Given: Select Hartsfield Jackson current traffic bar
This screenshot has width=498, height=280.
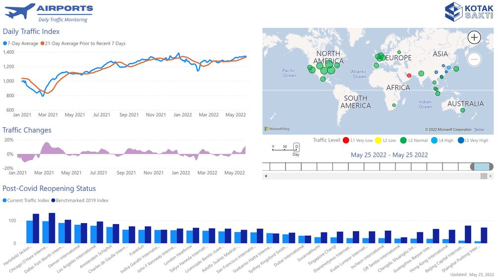Looking at the screenshot, I should coord(29,232).
